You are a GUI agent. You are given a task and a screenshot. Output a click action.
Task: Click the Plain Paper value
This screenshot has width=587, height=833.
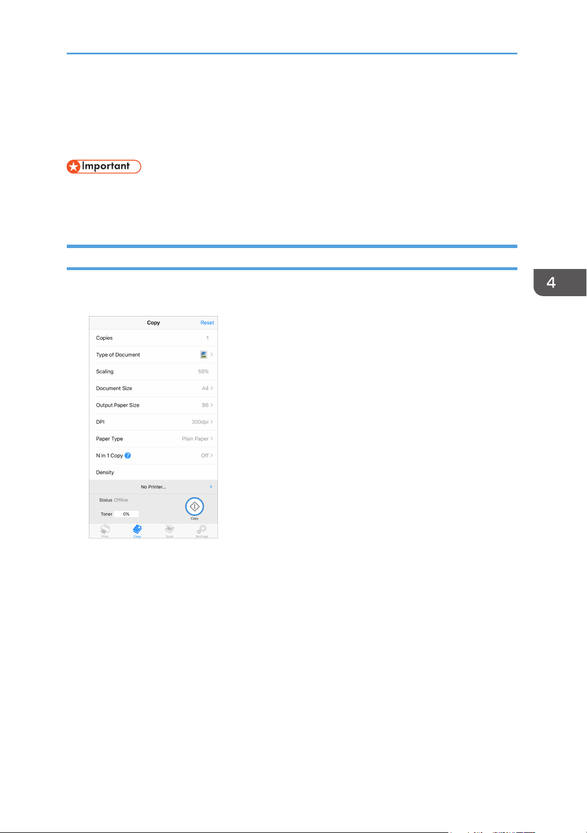pyautogui.click(x=195, y=439)
